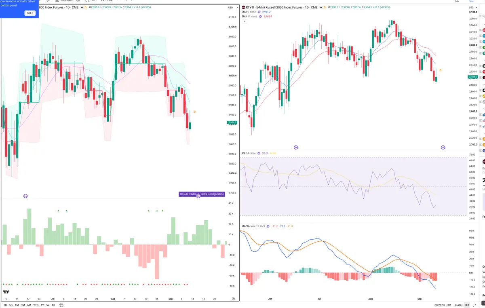Click scroll-to-latest icon under left chart
This screenshot has height=308, width=485.
pyautogui.click(x=25, y=196)
